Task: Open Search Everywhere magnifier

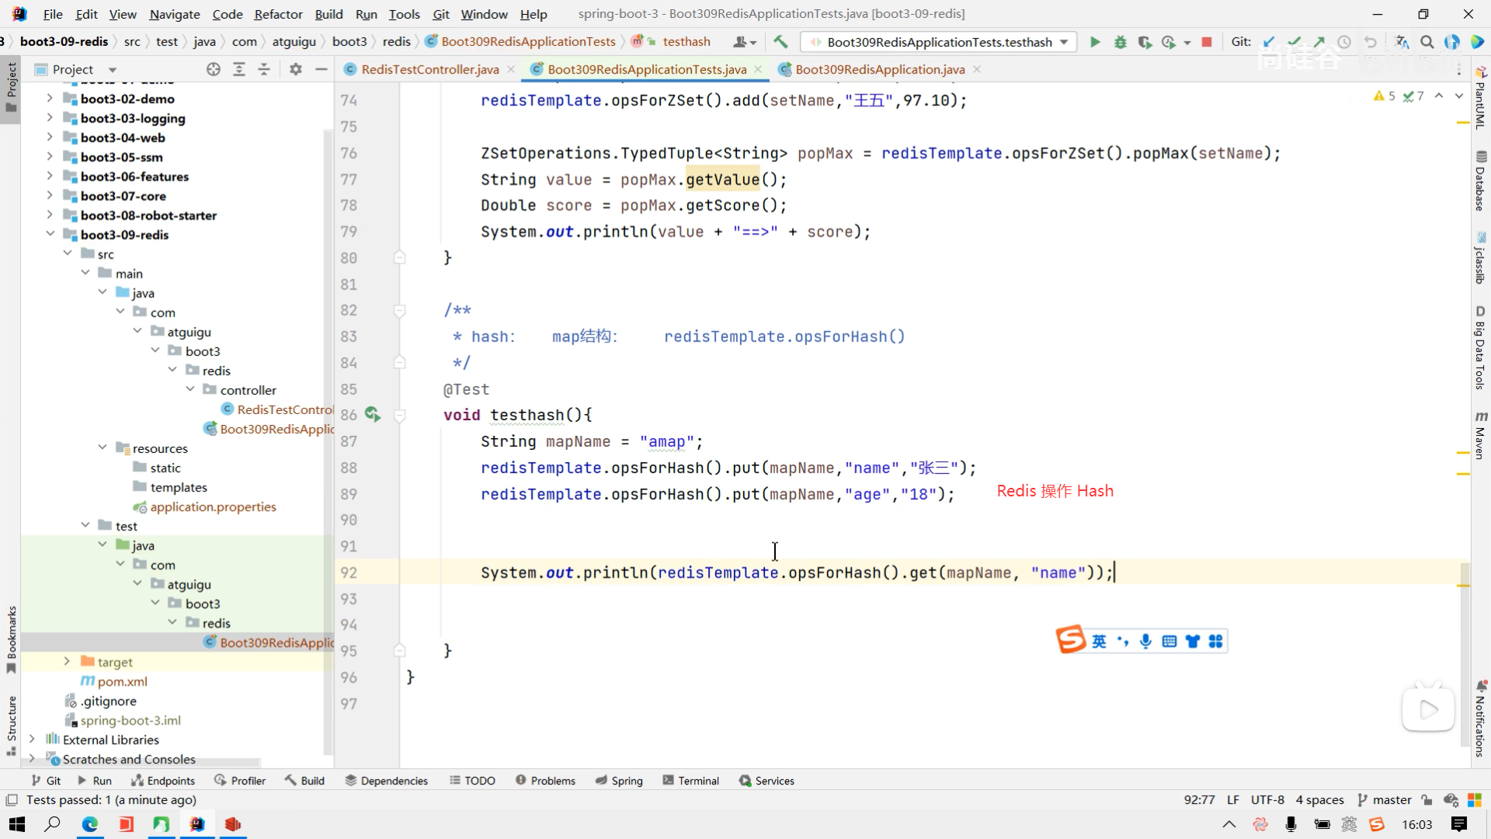Action: 1427,42
